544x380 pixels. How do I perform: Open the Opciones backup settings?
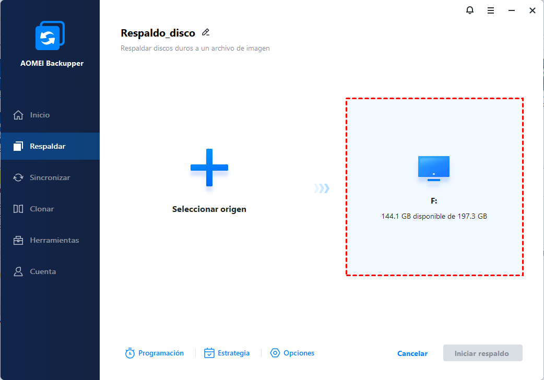click(x=292, y=353)
